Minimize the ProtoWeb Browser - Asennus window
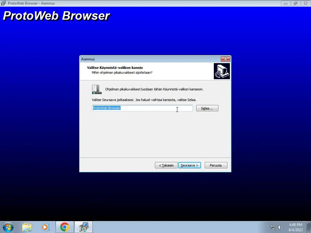The image size is (311, 233). point(285,3)
